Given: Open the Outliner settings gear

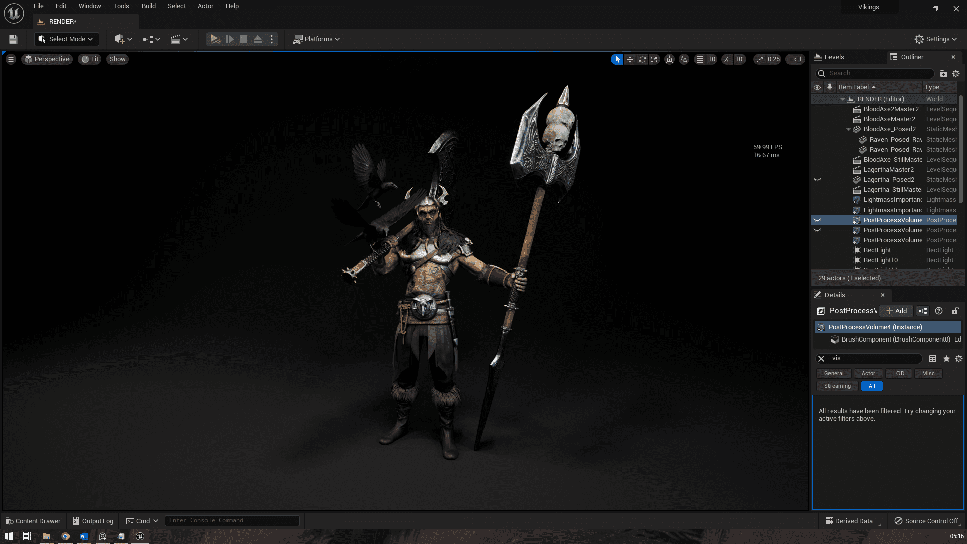Looking at the screenshot, I should coord(956,74).
